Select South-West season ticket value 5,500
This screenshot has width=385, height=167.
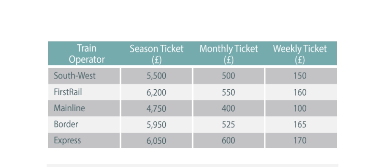tap(156, 76)
